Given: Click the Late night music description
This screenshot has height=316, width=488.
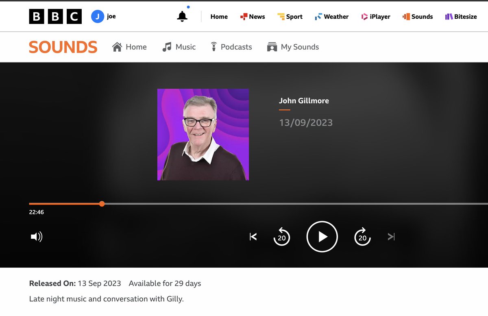Looking at the screenshot, I should point(107,299).
